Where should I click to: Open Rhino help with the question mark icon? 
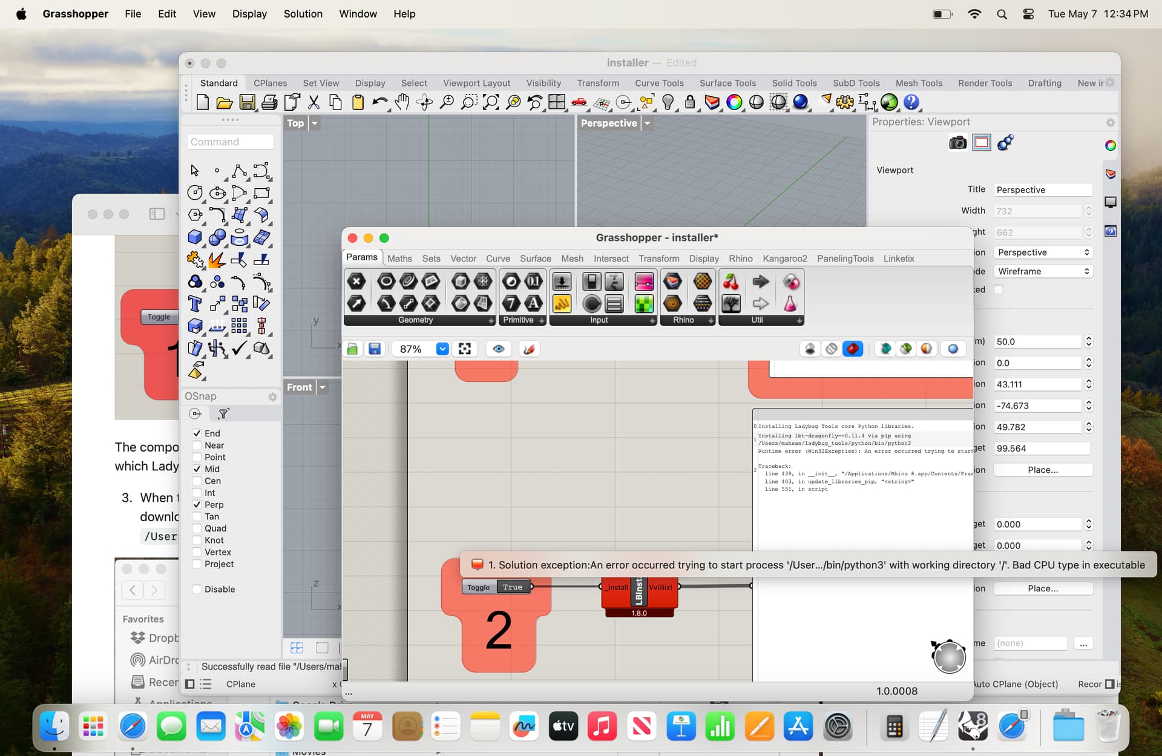911,102
